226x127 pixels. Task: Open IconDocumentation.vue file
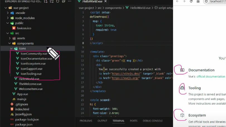[x=37, y=58]
